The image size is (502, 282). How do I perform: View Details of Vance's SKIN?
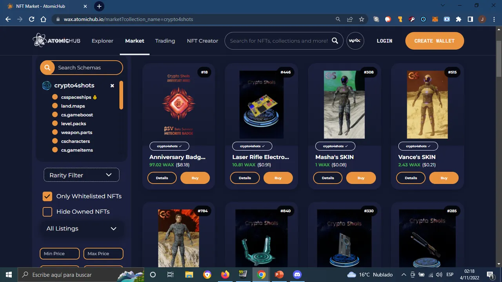click(x=411, y=178)
